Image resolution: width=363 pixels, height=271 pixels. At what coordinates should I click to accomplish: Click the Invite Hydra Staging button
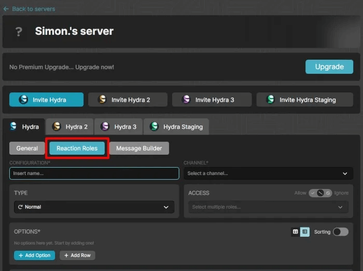tap(305, 100)
